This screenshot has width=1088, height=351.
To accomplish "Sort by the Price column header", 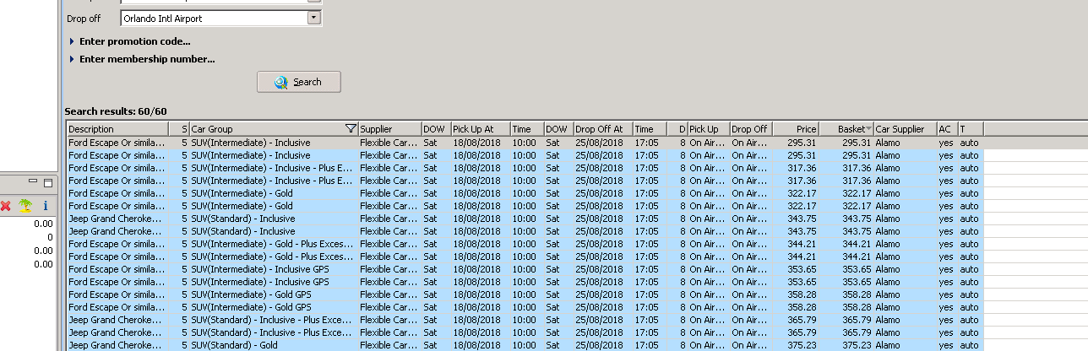I will coord(795,129).
